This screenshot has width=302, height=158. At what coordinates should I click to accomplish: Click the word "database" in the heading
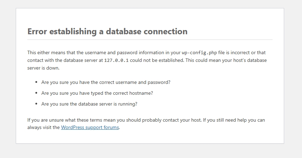tap(123, 31)
